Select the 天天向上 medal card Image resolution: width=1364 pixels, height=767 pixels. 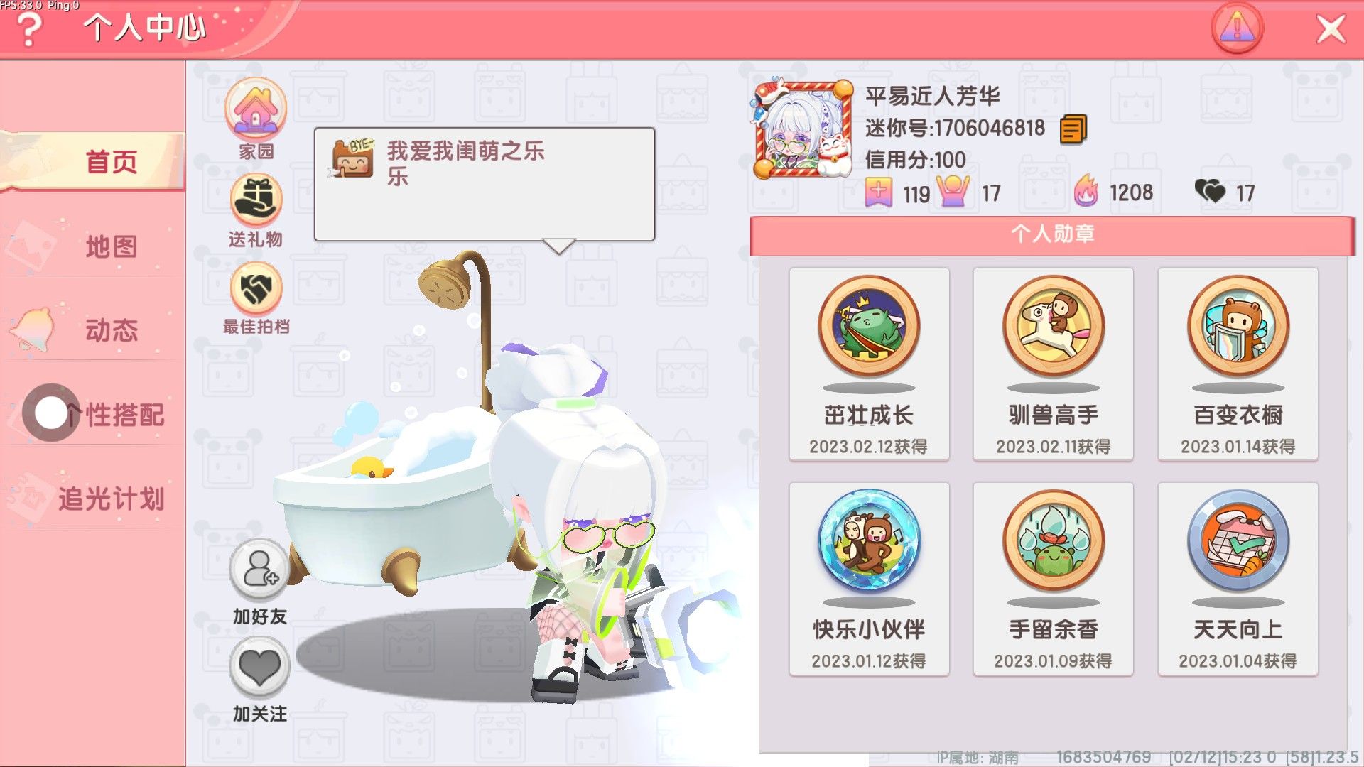(1238, 579)
